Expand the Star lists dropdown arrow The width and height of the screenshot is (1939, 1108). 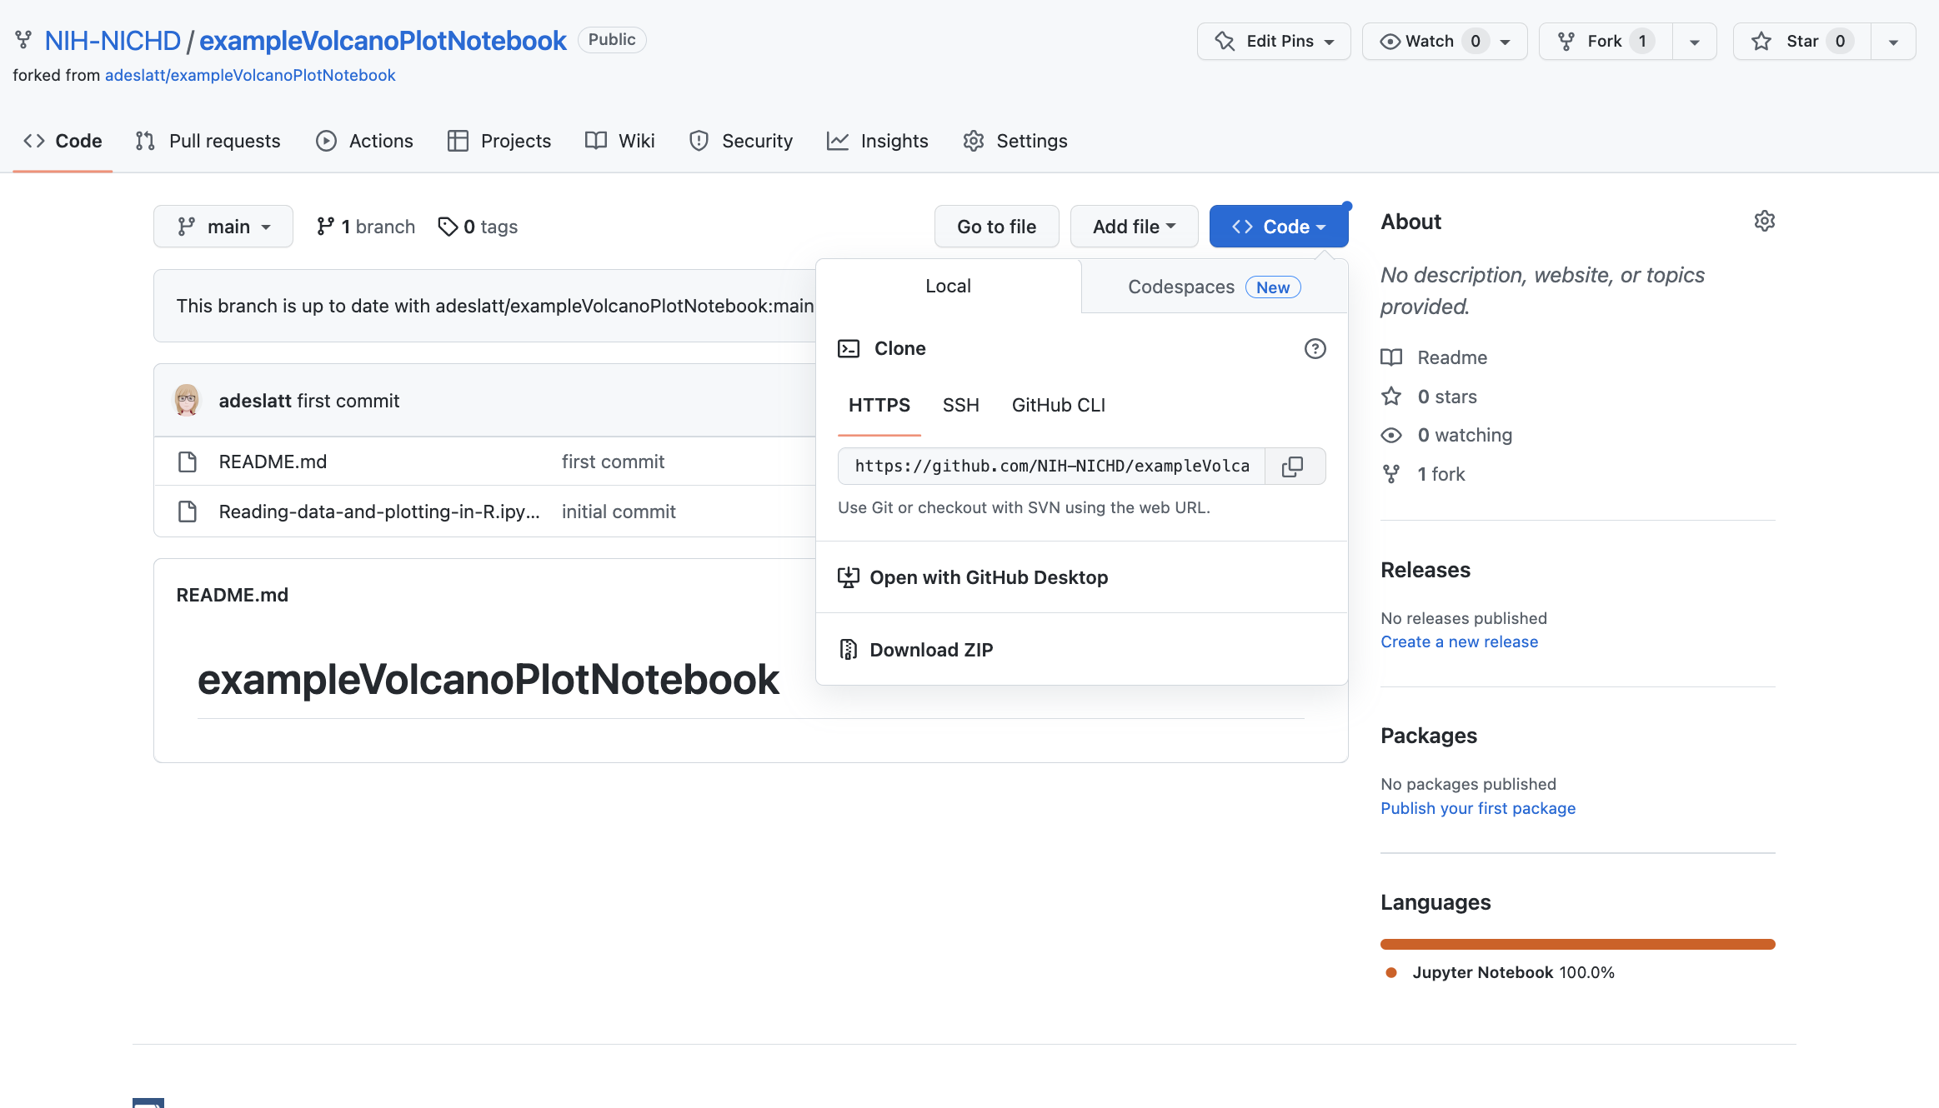tap(1893, 42)
